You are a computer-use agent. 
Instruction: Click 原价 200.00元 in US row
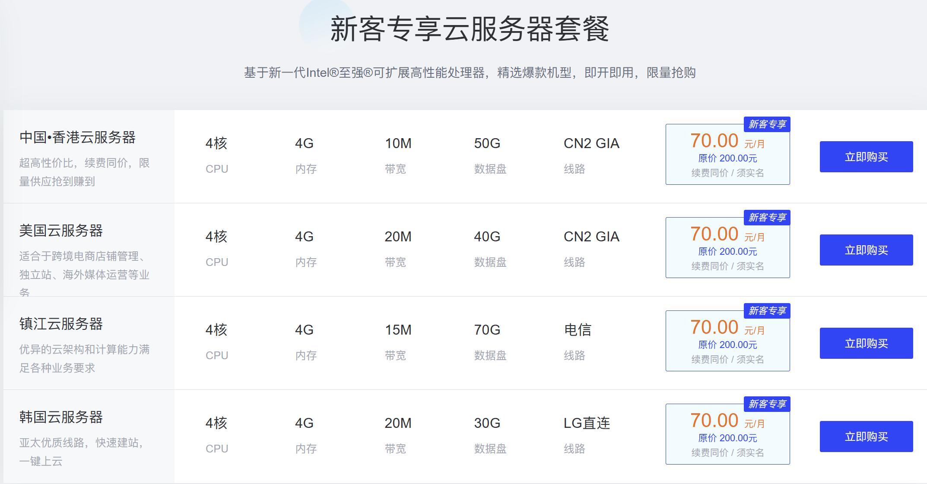point(728,252)
